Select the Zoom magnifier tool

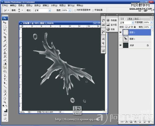coord(5,102)
